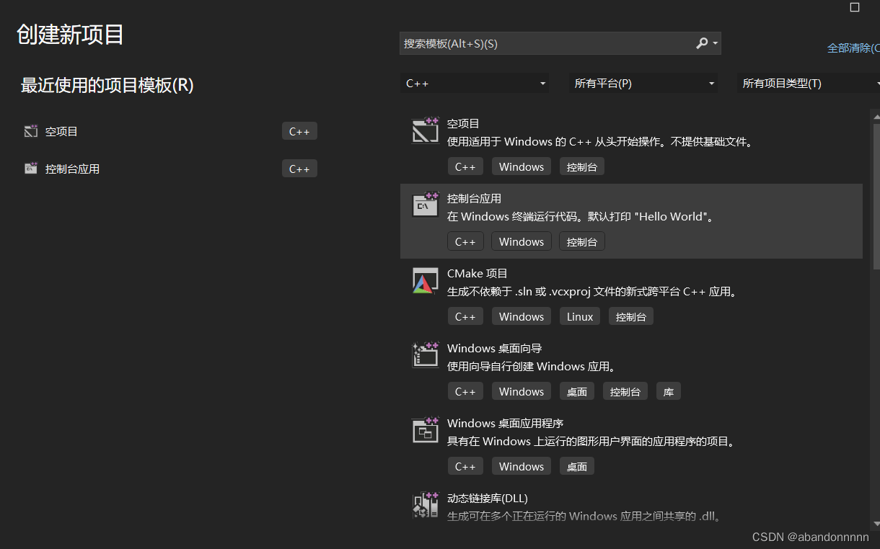The image size is (880, 549).
Task: Open the 所有平台(P) platform dropdown
Action: tap(643, 83)
